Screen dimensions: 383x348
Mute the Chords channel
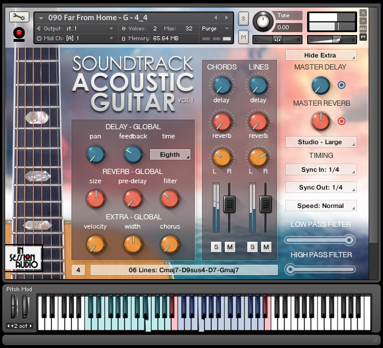pyautogui.click(x=230, y=247)
